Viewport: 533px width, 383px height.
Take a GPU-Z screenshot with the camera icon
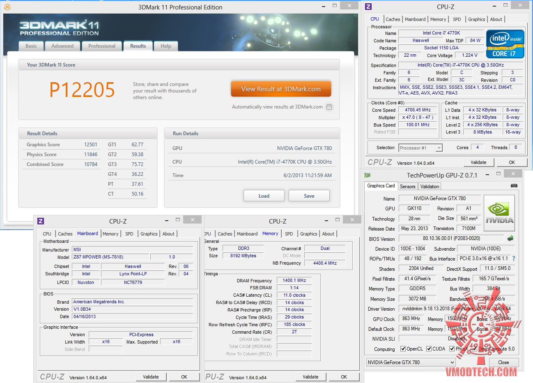click(x=514, y=186)
